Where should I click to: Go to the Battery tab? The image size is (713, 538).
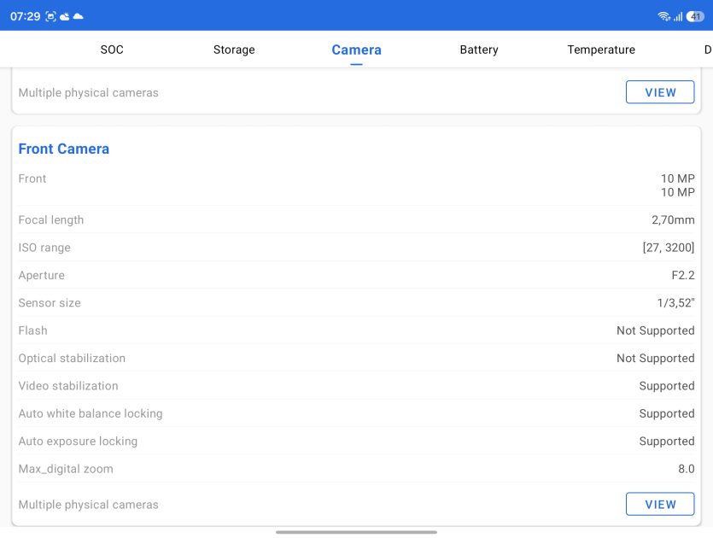(479, 50)
